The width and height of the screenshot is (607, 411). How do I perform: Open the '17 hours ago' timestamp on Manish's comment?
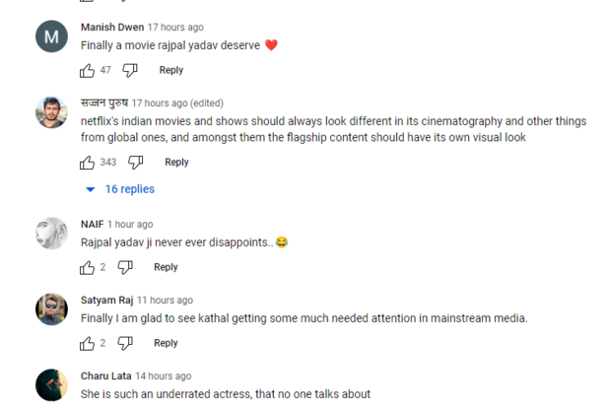(175, 27)
